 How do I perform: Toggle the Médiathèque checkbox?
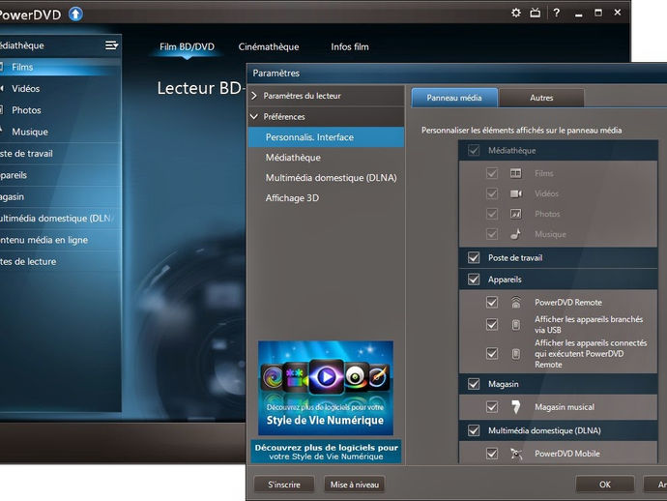coord(474,150)
